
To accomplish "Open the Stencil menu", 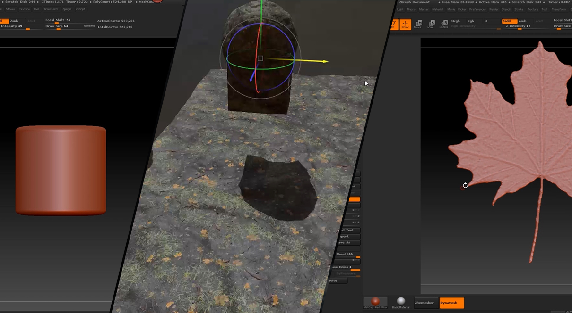I will [x=506, y=9].
